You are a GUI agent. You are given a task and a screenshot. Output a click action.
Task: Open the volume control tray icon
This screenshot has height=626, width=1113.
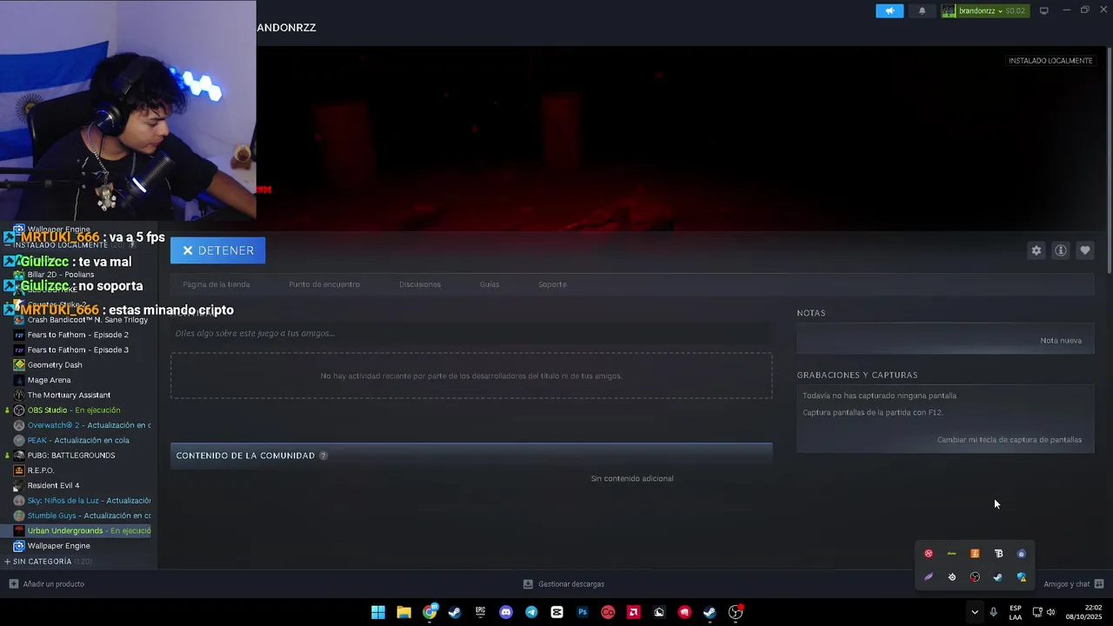[1050, 612]
